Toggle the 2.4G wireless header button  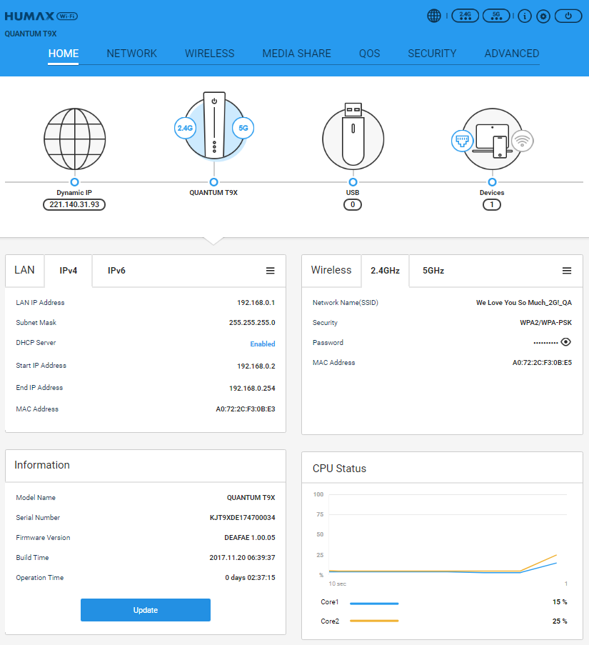[465, 16]
